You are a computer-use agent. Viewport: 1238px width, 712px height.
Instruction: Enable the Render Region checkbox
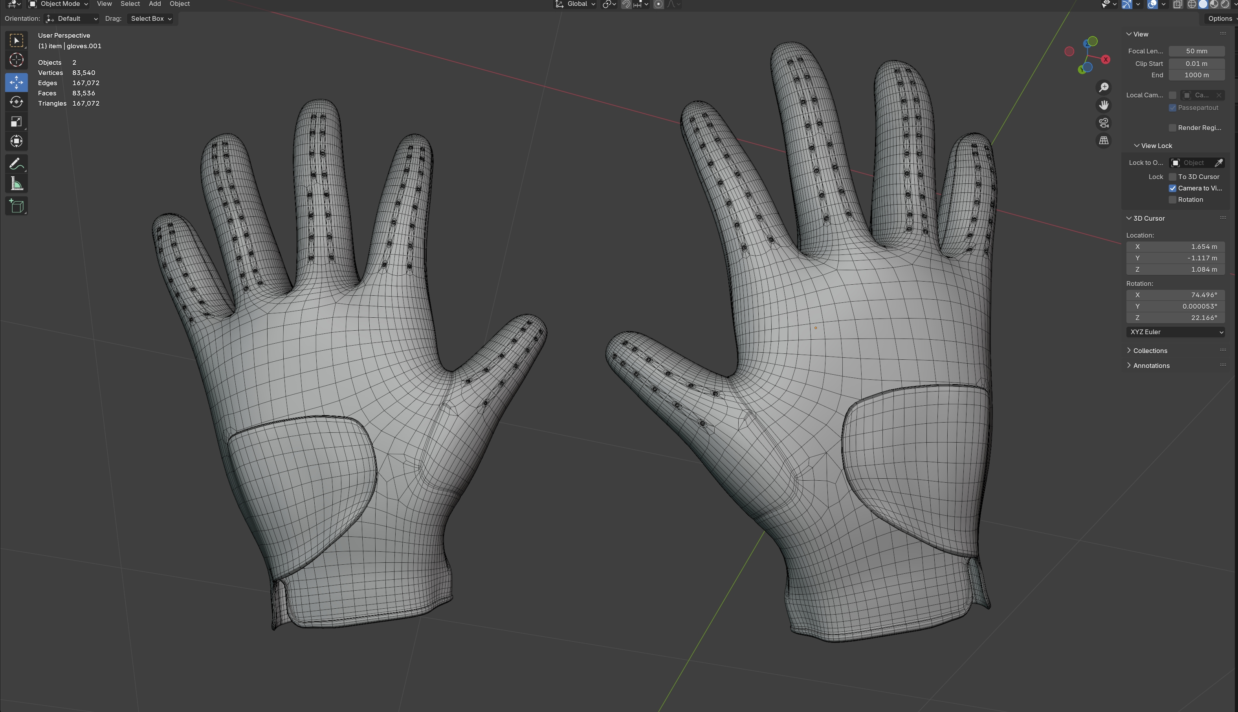point(1172,128)
